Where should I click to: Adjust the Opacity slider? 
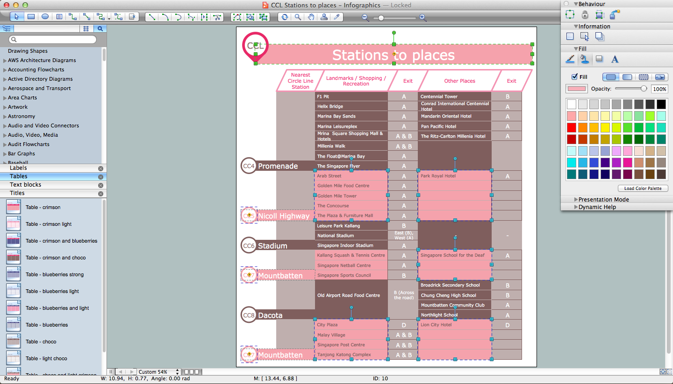click(631, 89)
